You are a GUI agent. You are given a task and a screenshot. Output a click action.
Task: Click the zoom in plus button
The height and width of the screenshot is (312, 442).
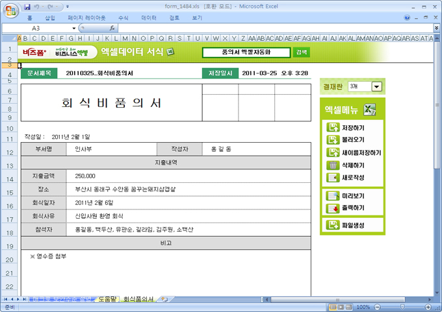428,307
